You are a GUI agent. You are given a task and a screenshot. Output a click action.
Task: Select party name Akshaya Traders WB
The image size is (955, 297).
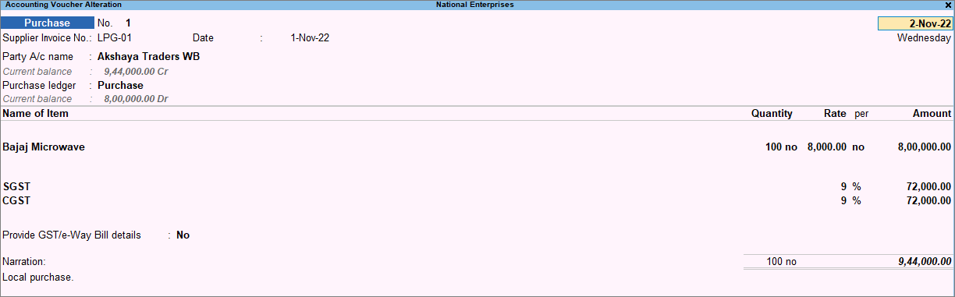pos(149,57)
